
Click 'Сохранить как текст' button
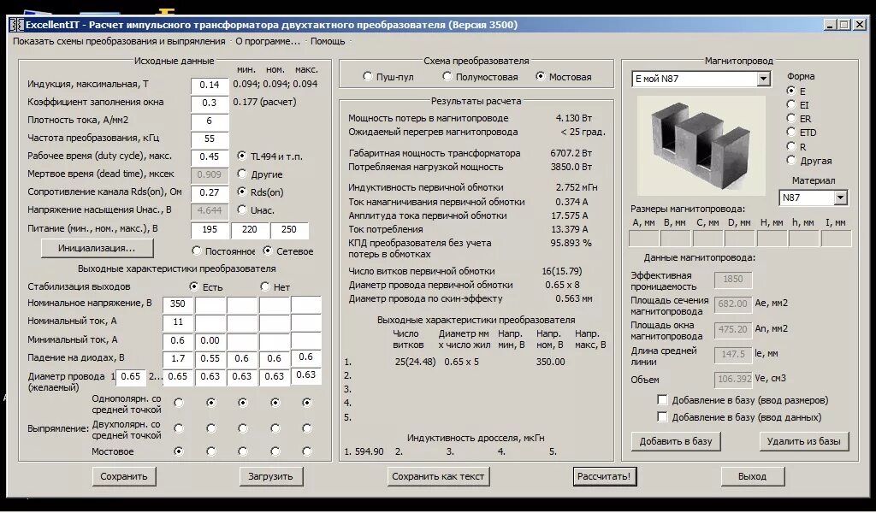pos(438,476)
